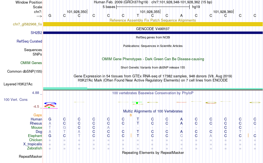Click the Rhesus species row label
This screenshot has height=163, width=263.
pos(36,123)
